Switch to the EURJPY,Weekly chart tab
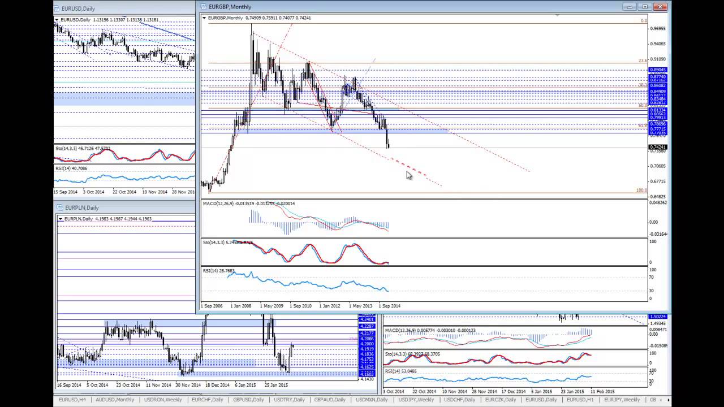The width and height of the screenshot is (724, 407). [x=622, y=400]
